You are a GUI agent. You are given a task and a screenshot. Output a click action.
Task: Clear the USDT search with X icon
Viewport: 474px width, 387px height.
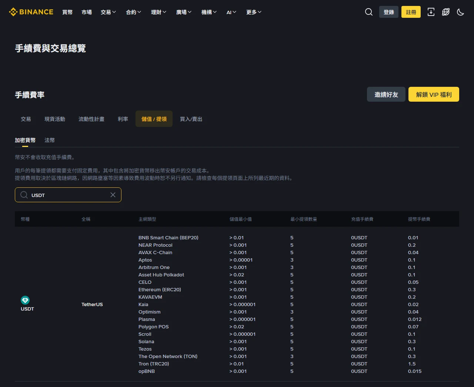click(x=113, y=195)
